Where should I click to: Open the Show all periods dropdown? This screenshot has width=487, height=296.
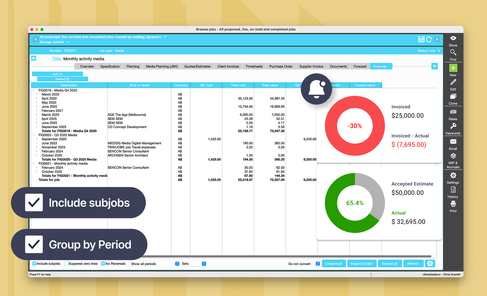[x=155, y=264]
